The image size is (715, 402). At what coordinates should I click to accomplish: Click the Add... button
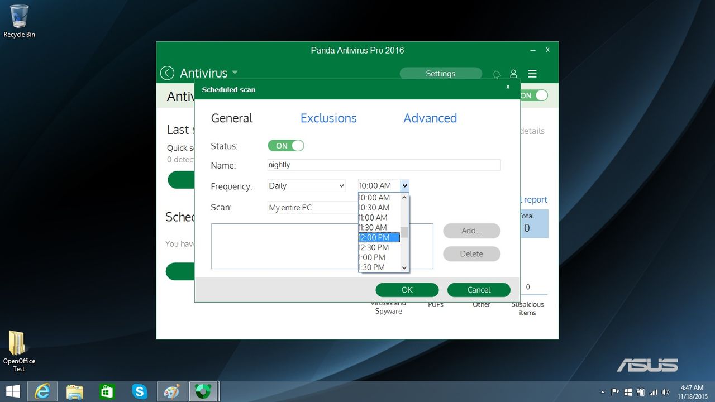[x=472, y=231]
